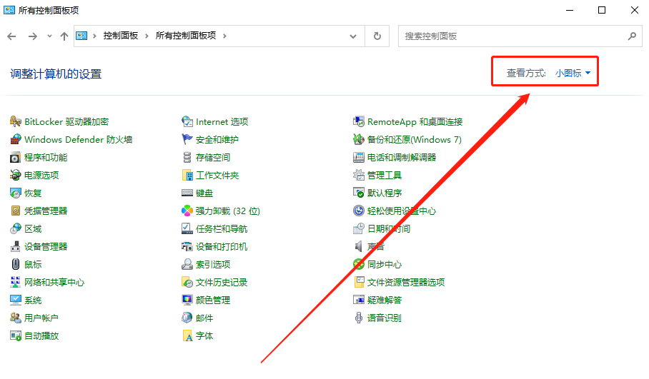
Task: Open the 网络和共享中心 link
Action: 54,283
